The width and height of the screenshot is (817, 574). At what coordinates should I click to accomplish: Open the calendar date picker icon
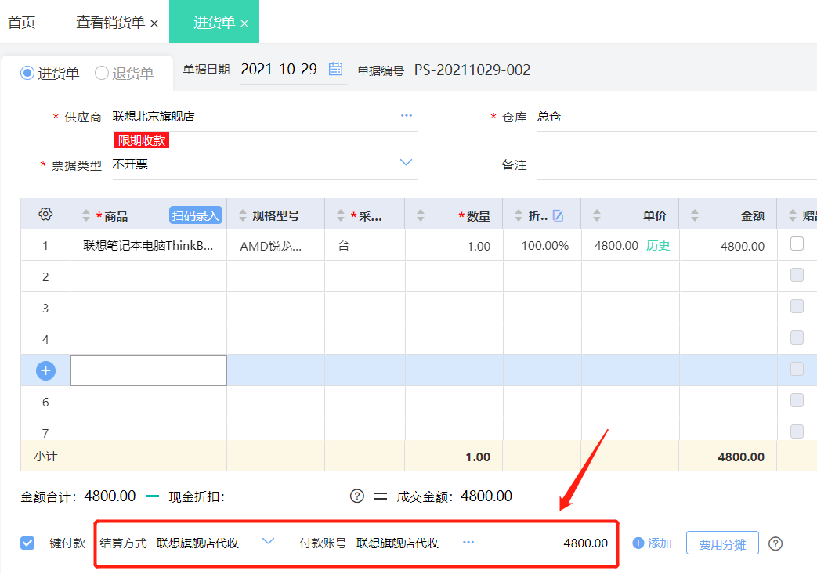pyautogui.click(x=335, y=69)
